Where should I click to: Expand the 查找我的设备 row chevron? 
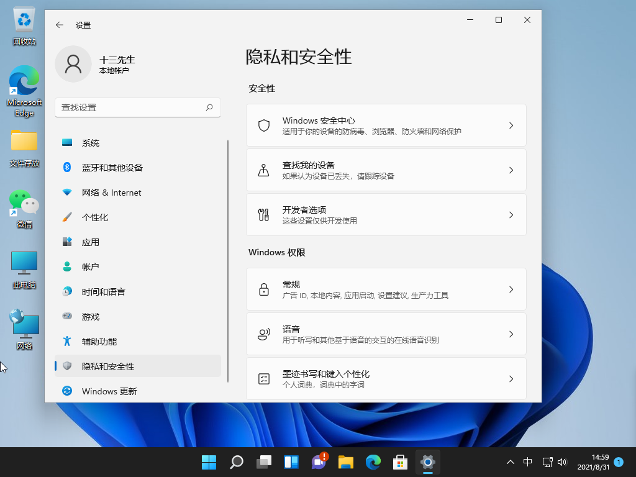click(511, 170)
